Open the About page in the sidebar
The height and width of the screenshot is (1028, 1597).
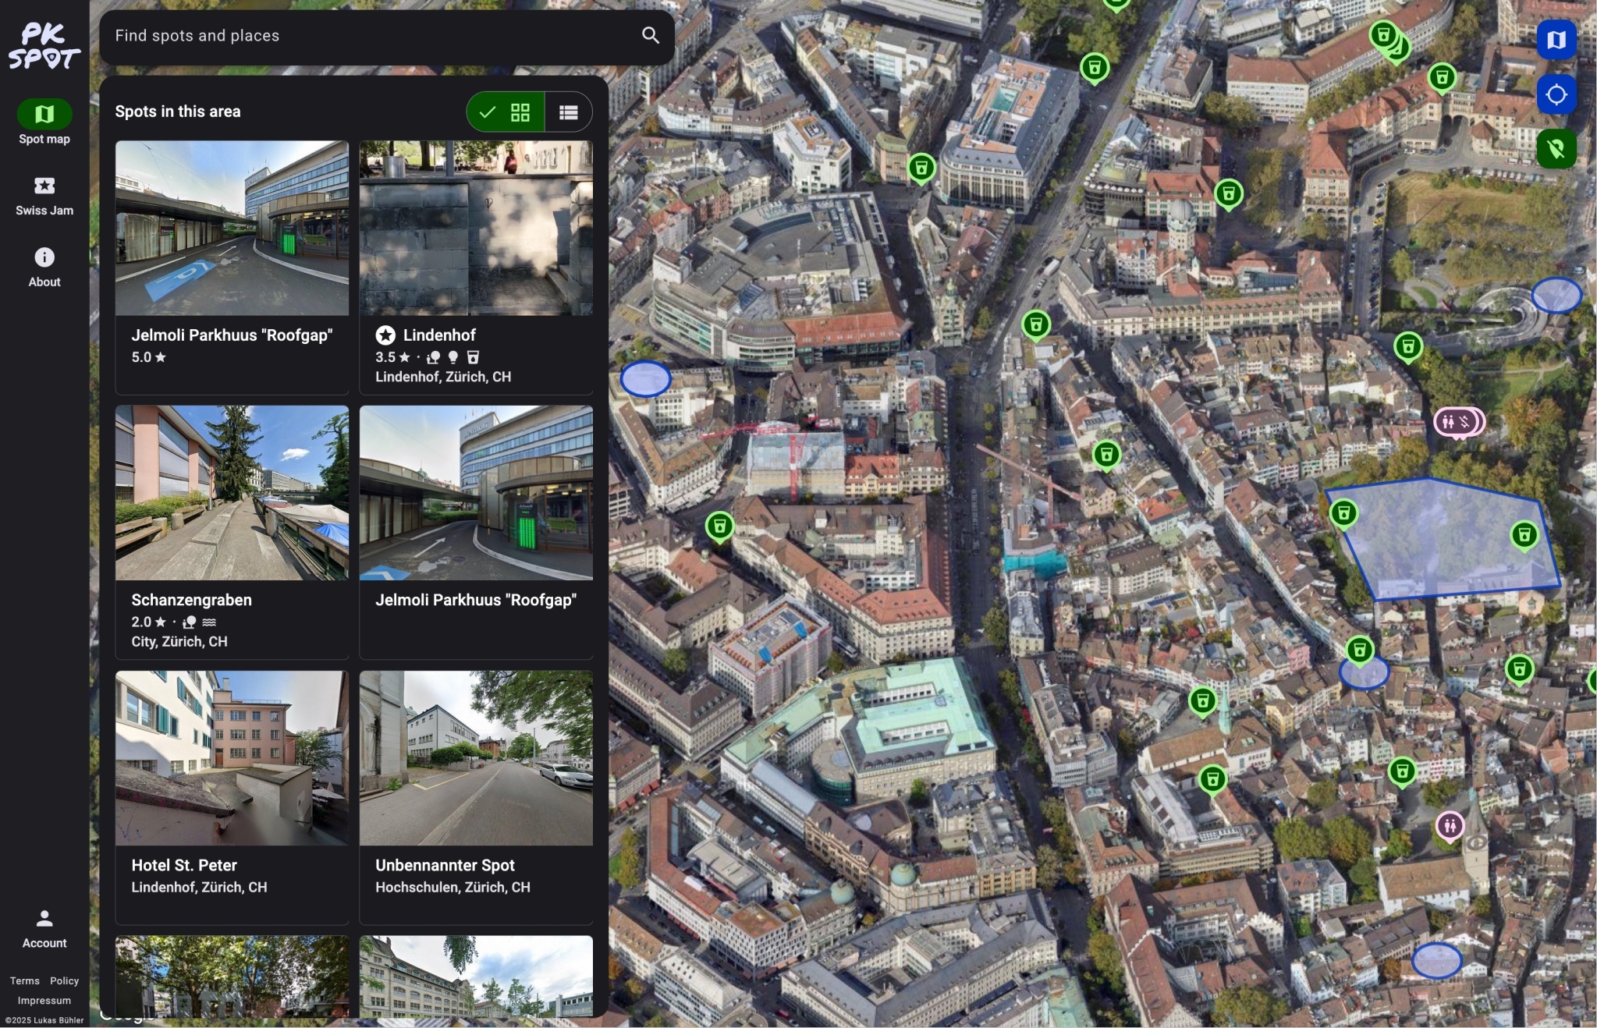point(44,267)
